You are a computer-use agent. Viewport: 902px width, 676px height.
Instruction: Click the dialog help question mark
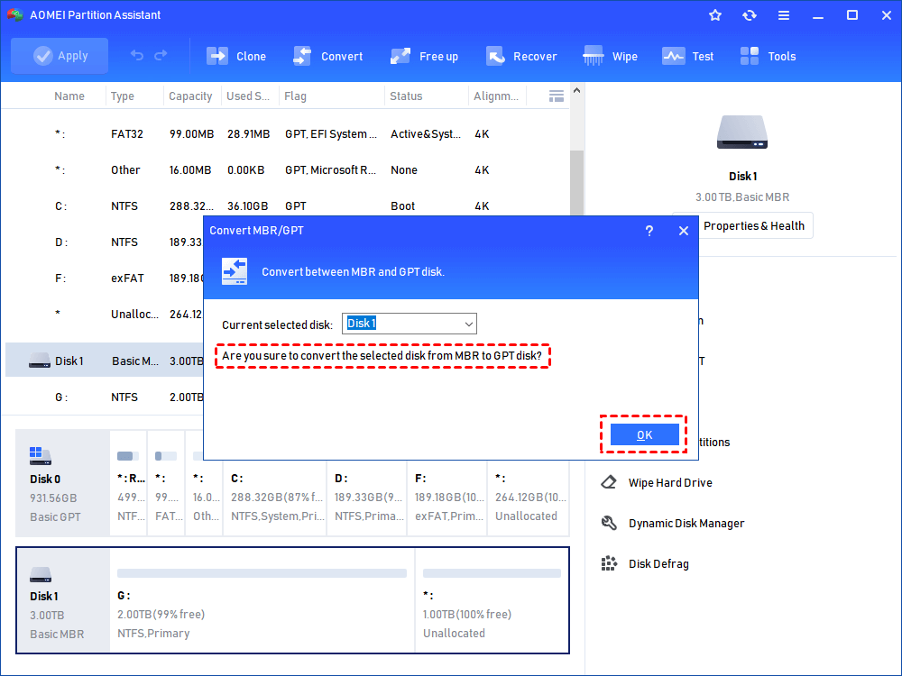(x=649, y=231)
